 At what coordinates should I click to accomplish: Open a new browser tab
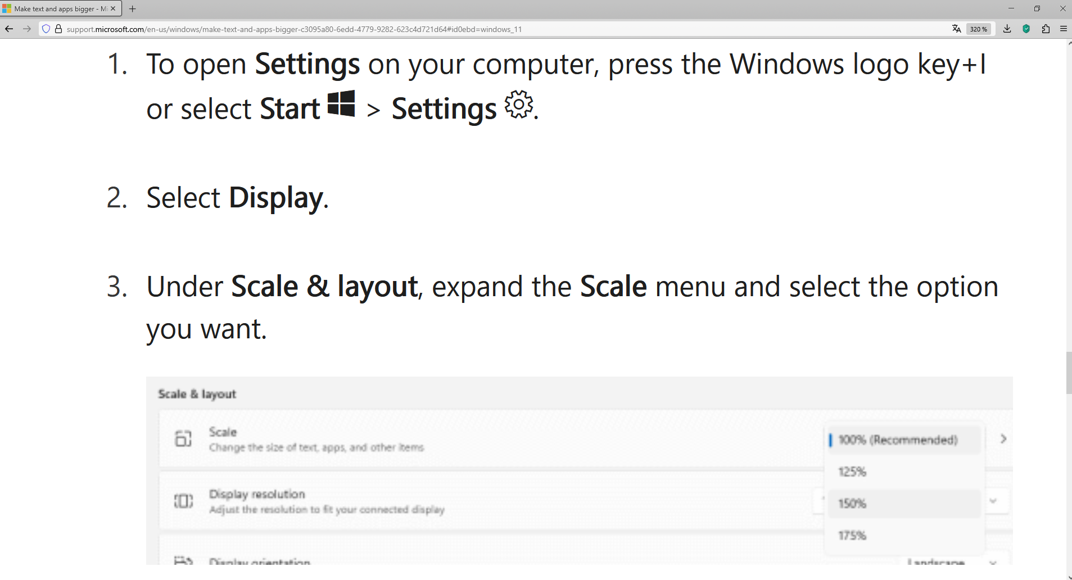133,9
